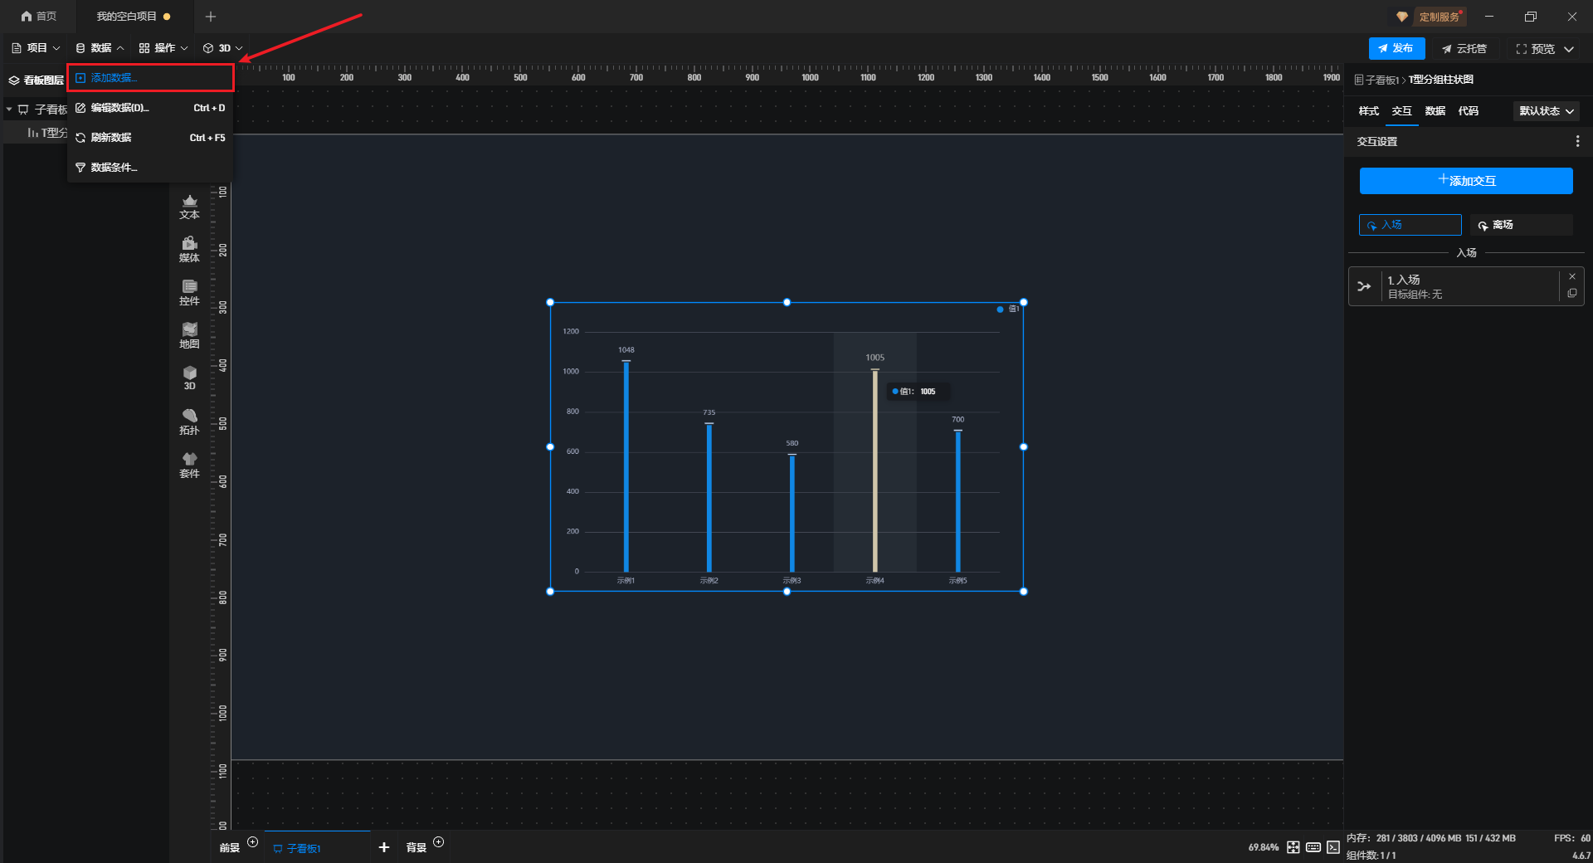Switch to the 样式 (Style) tab

pos(1368,111)
